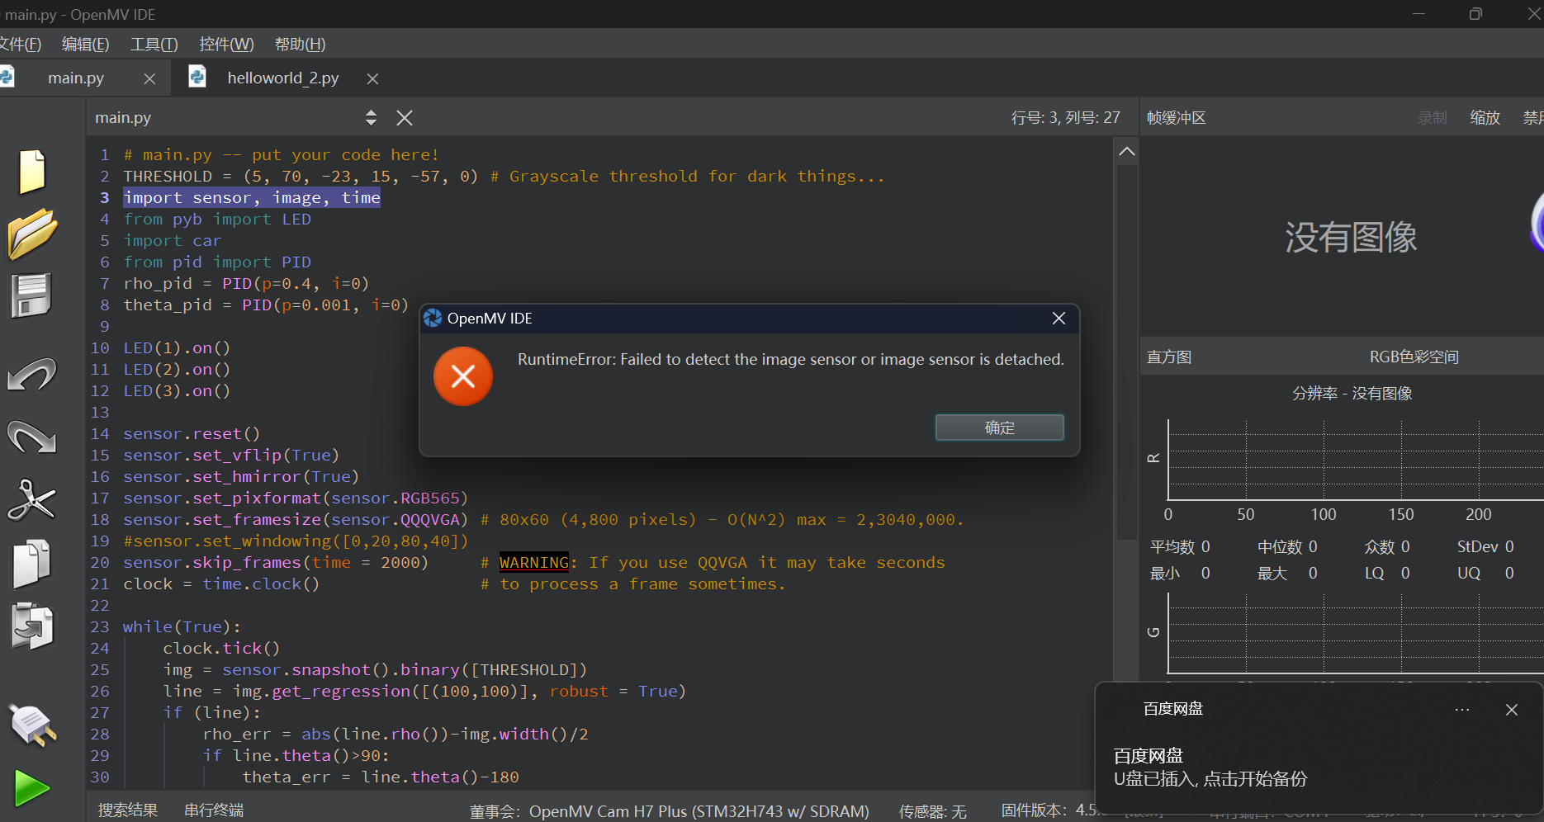
Task: Close the OpenMV IDE error dialog
Action: tap(1059, 319)
